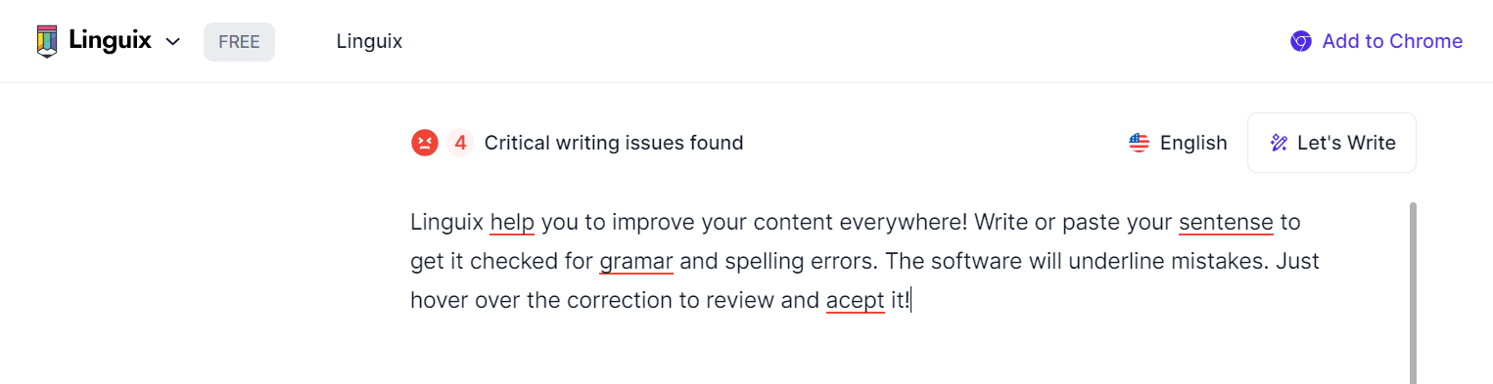Click the Critical writing issues found label
Screen dimensions: 1493x384
614,143
